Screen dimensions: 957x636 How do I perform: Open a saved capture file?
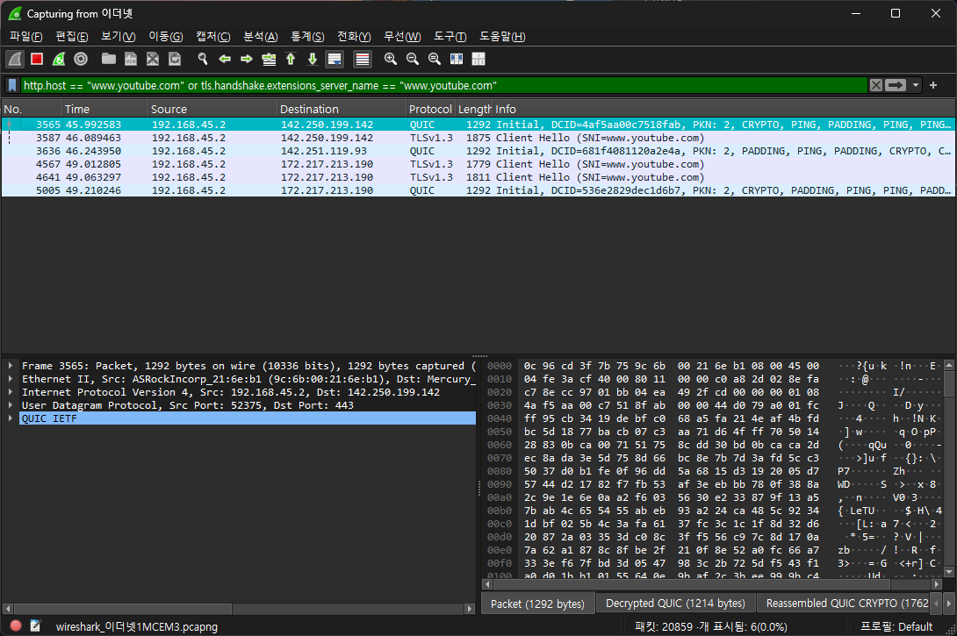pyautogui.click(x=108, y=59)
